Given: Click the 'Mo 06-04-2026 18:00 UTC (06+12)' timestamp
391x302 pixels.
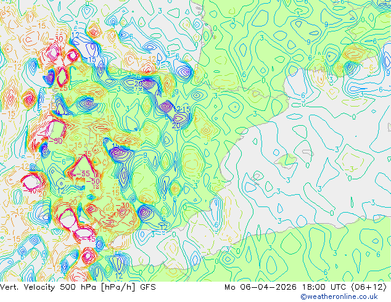Looking at the screenshot, I should [x=305, y=287].
